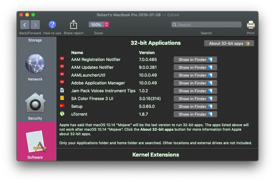Click the AAM Registration Notifier Adobe icon
Viewport: 275px width, 183px height.
tap(62, 59)
